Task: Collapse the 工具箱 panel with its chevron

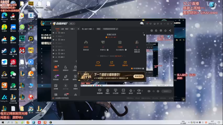Action: tap(76, 61)
